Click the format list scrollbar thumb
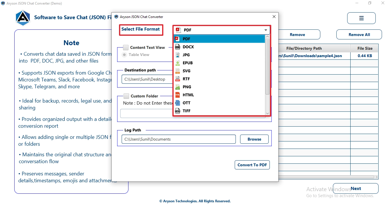390x208 pixels. [268, 67]
